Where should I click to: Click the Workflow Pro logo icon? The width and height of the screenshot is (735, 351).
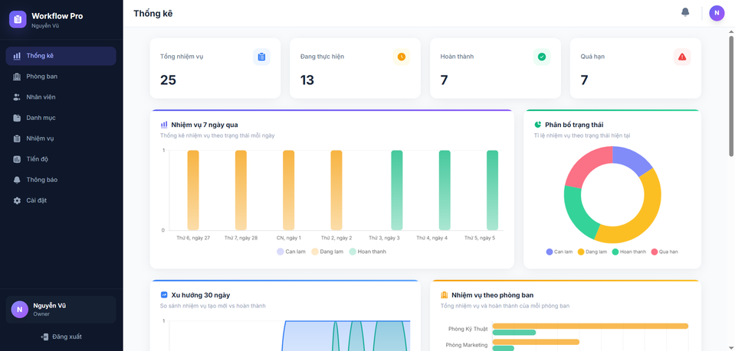tap(18, 19)
